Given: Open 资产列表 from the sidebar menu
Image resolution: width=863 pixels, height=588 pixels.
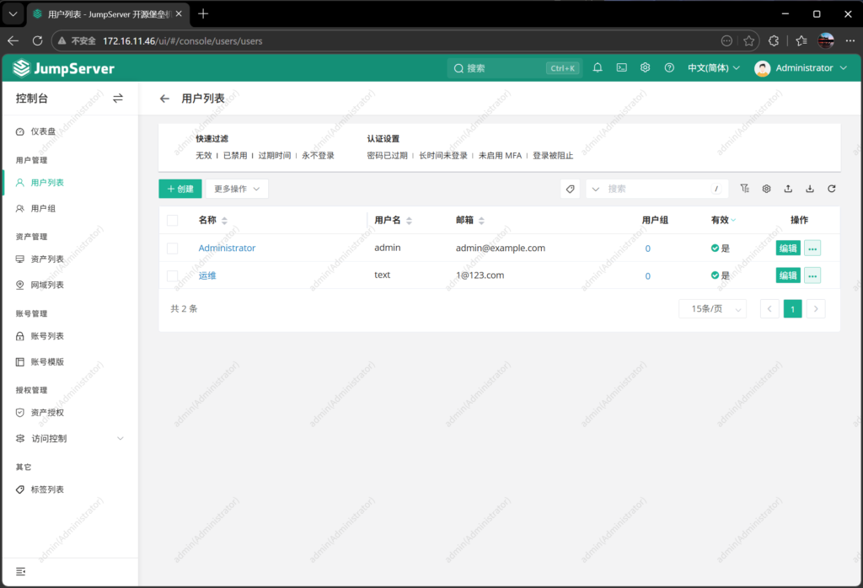Looking at the screenshot, I should (x=47, y=259).
